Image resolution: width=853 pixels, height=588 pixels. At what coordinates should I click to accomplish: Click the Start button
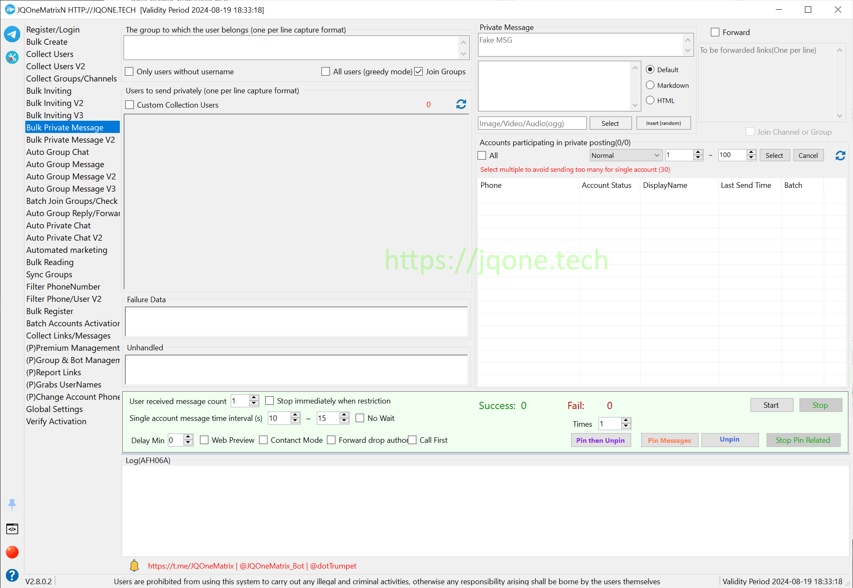771,405
